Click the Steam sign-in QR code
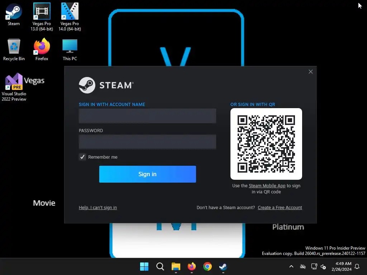The width and height of the screenshot is (367, 275). click(266, 144)
